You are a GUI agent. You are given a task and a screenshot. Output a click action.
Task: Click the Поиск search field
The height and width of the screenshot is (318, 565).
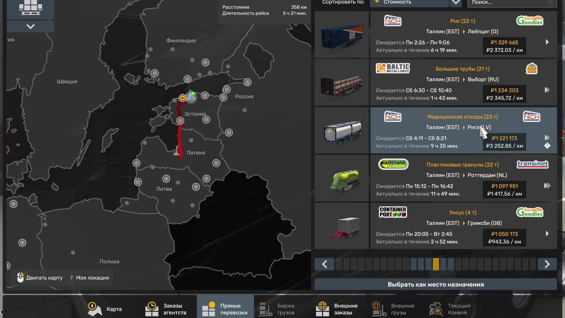coord(506,2)
